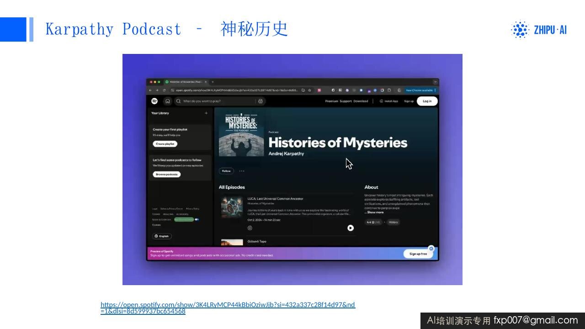
Task: Add to library using plus icon
Action: (x=206, y=113)
